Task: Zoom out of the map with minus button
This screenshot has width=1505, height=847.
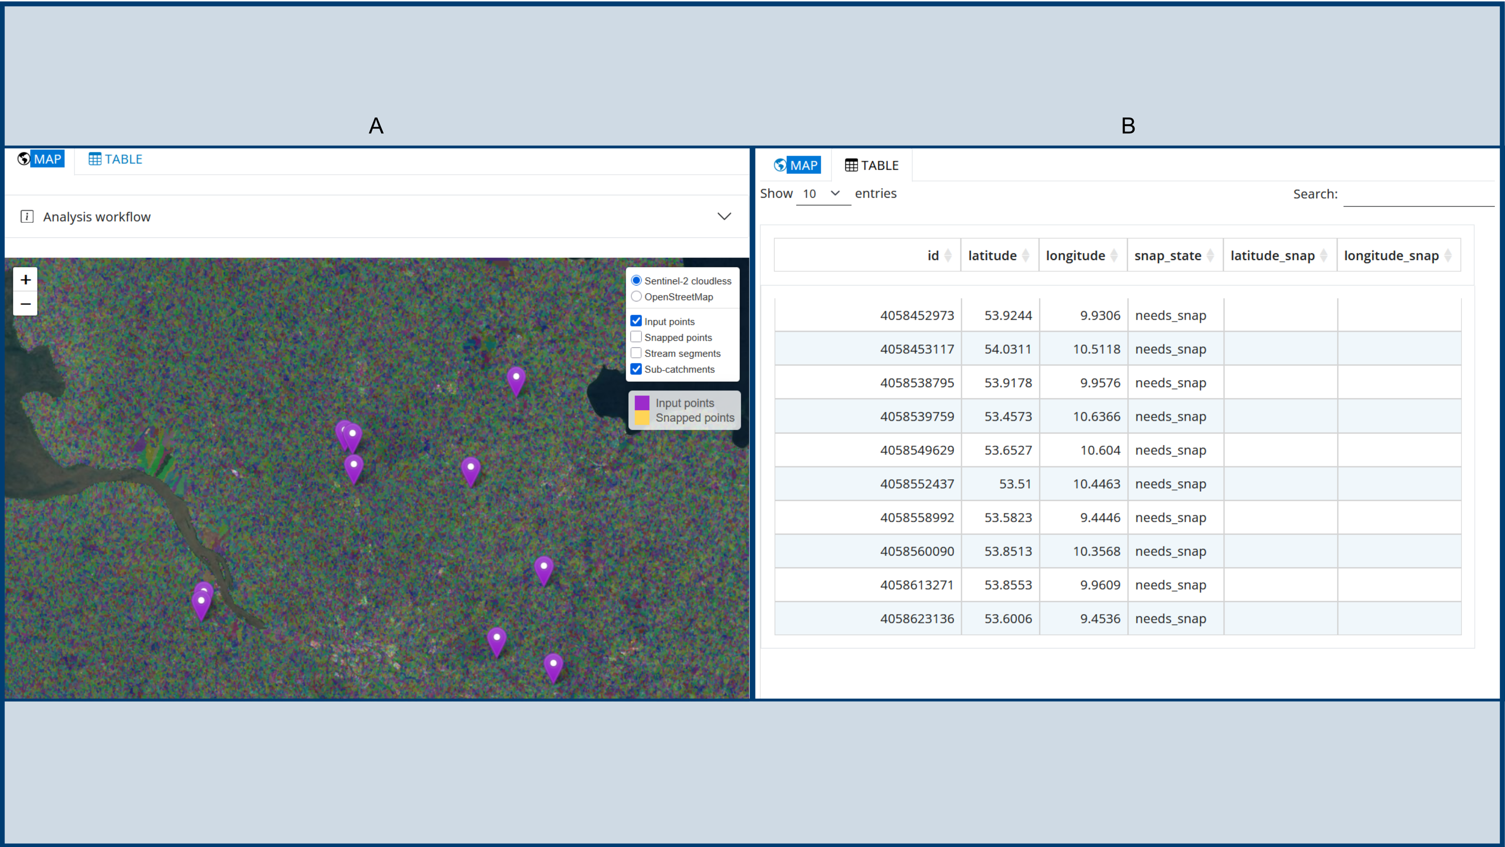Action: [x=25, y=304]
